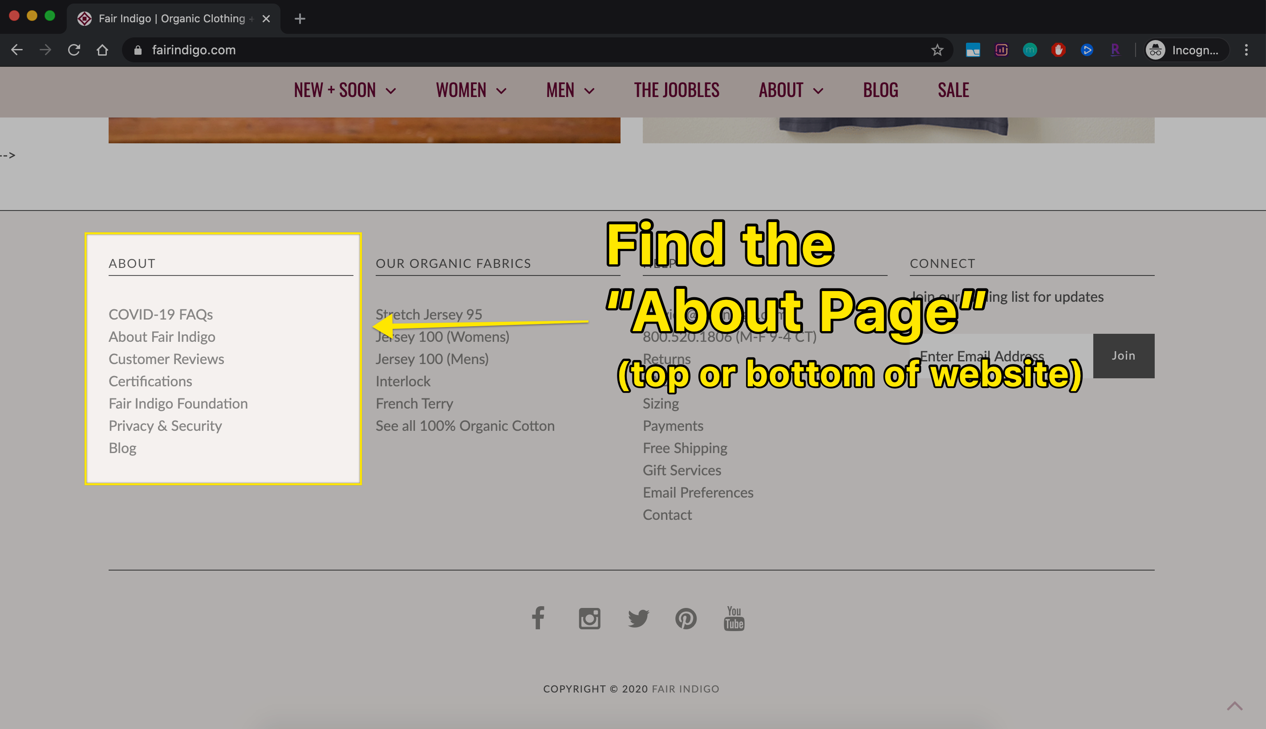
Task: Open the browser home icon
Action: click(x=102, y=49)
